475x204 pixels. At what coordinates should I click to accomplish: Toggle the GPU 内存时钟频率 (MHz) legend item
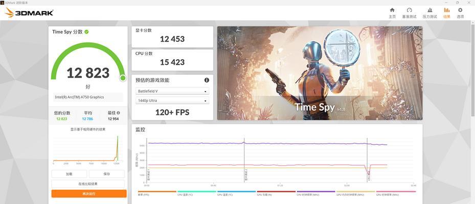356,193
